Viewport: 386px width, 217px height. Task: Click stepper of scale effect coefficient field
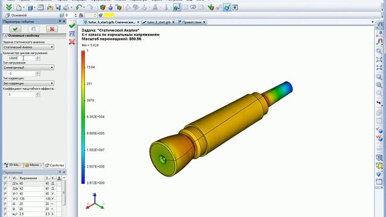37,95
